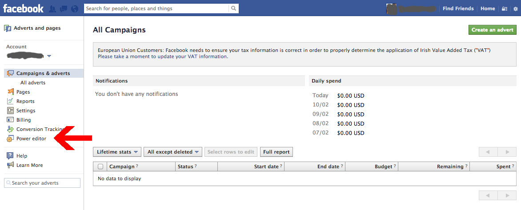
Task: Click help mark next to End date
Action: tap(341, 166)
